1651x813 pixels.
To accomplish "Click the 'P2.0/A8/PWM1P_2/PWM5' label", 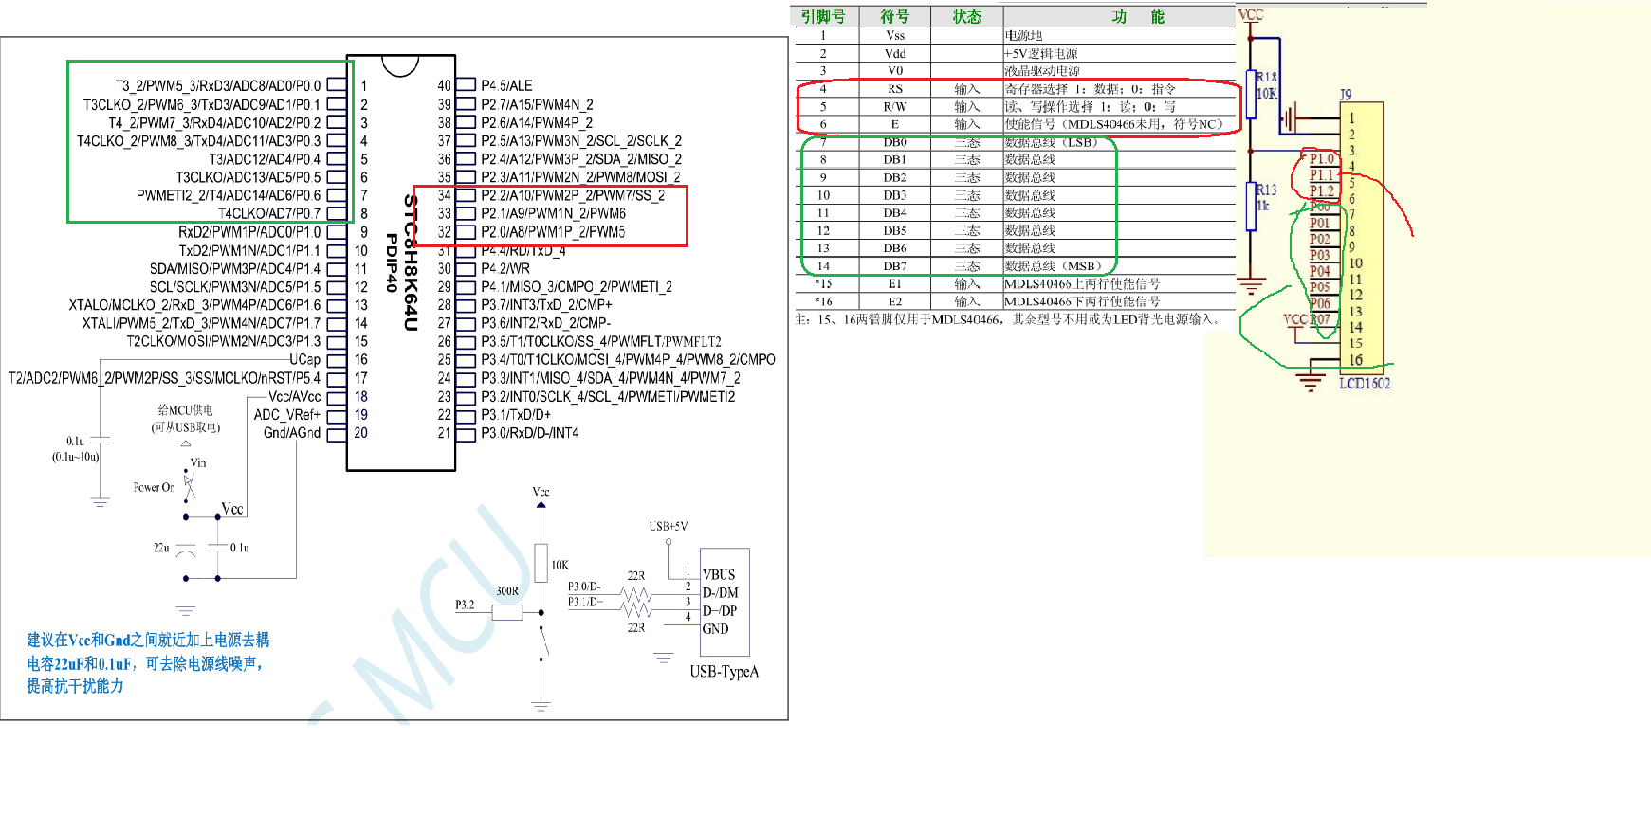I will pyautogui.click(x=553, y=232).
